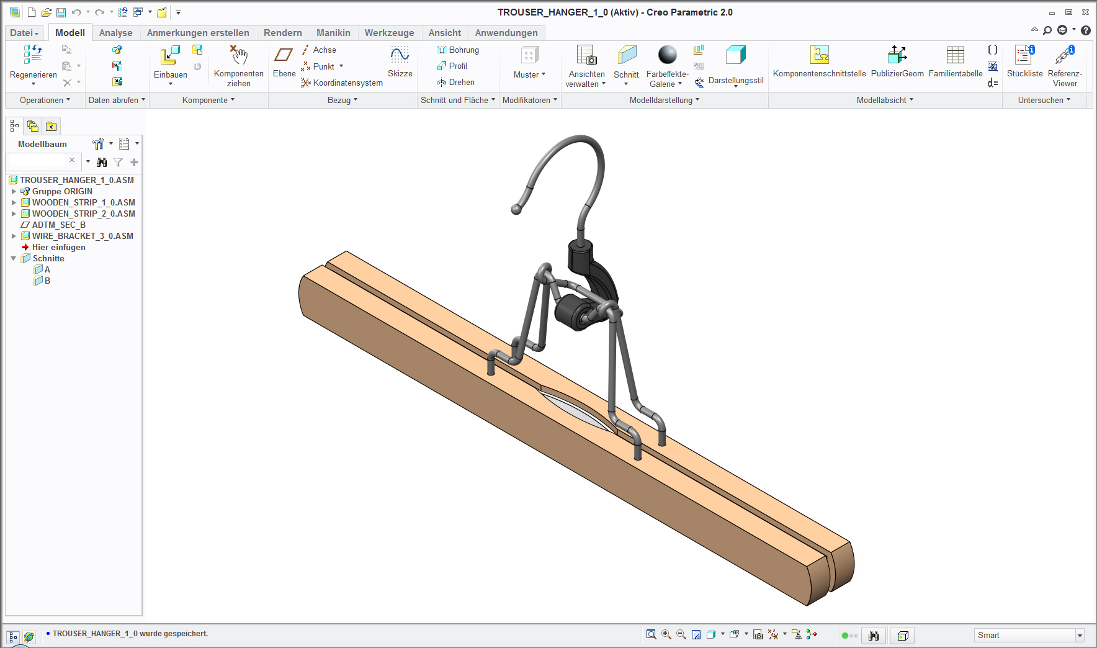
Task: Expand the WOODEN_STRIP_2_0.ASM node
Action: tap(14, 214)
